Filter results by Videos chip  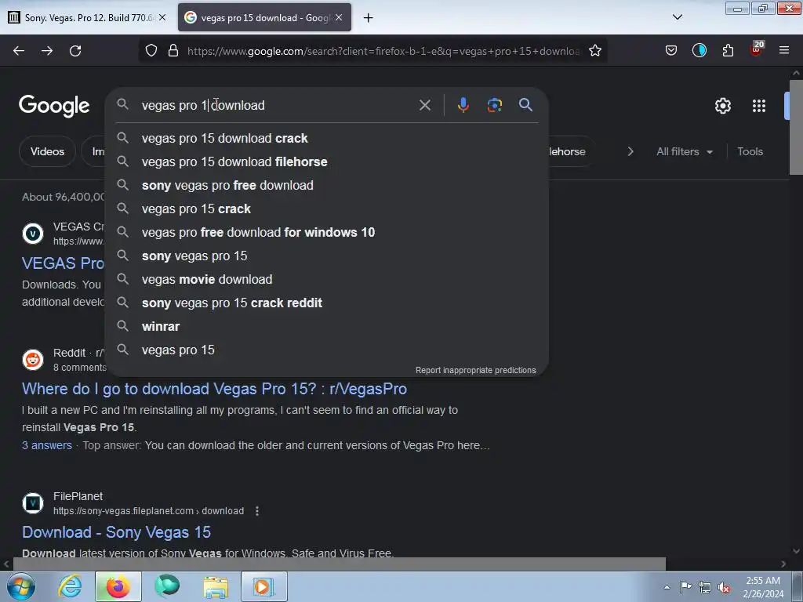click(47, 151)
